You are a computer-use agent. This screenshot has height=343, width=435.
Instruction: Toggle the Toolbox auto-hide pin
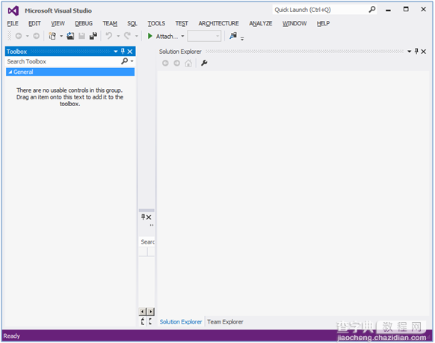click(123, 52)
